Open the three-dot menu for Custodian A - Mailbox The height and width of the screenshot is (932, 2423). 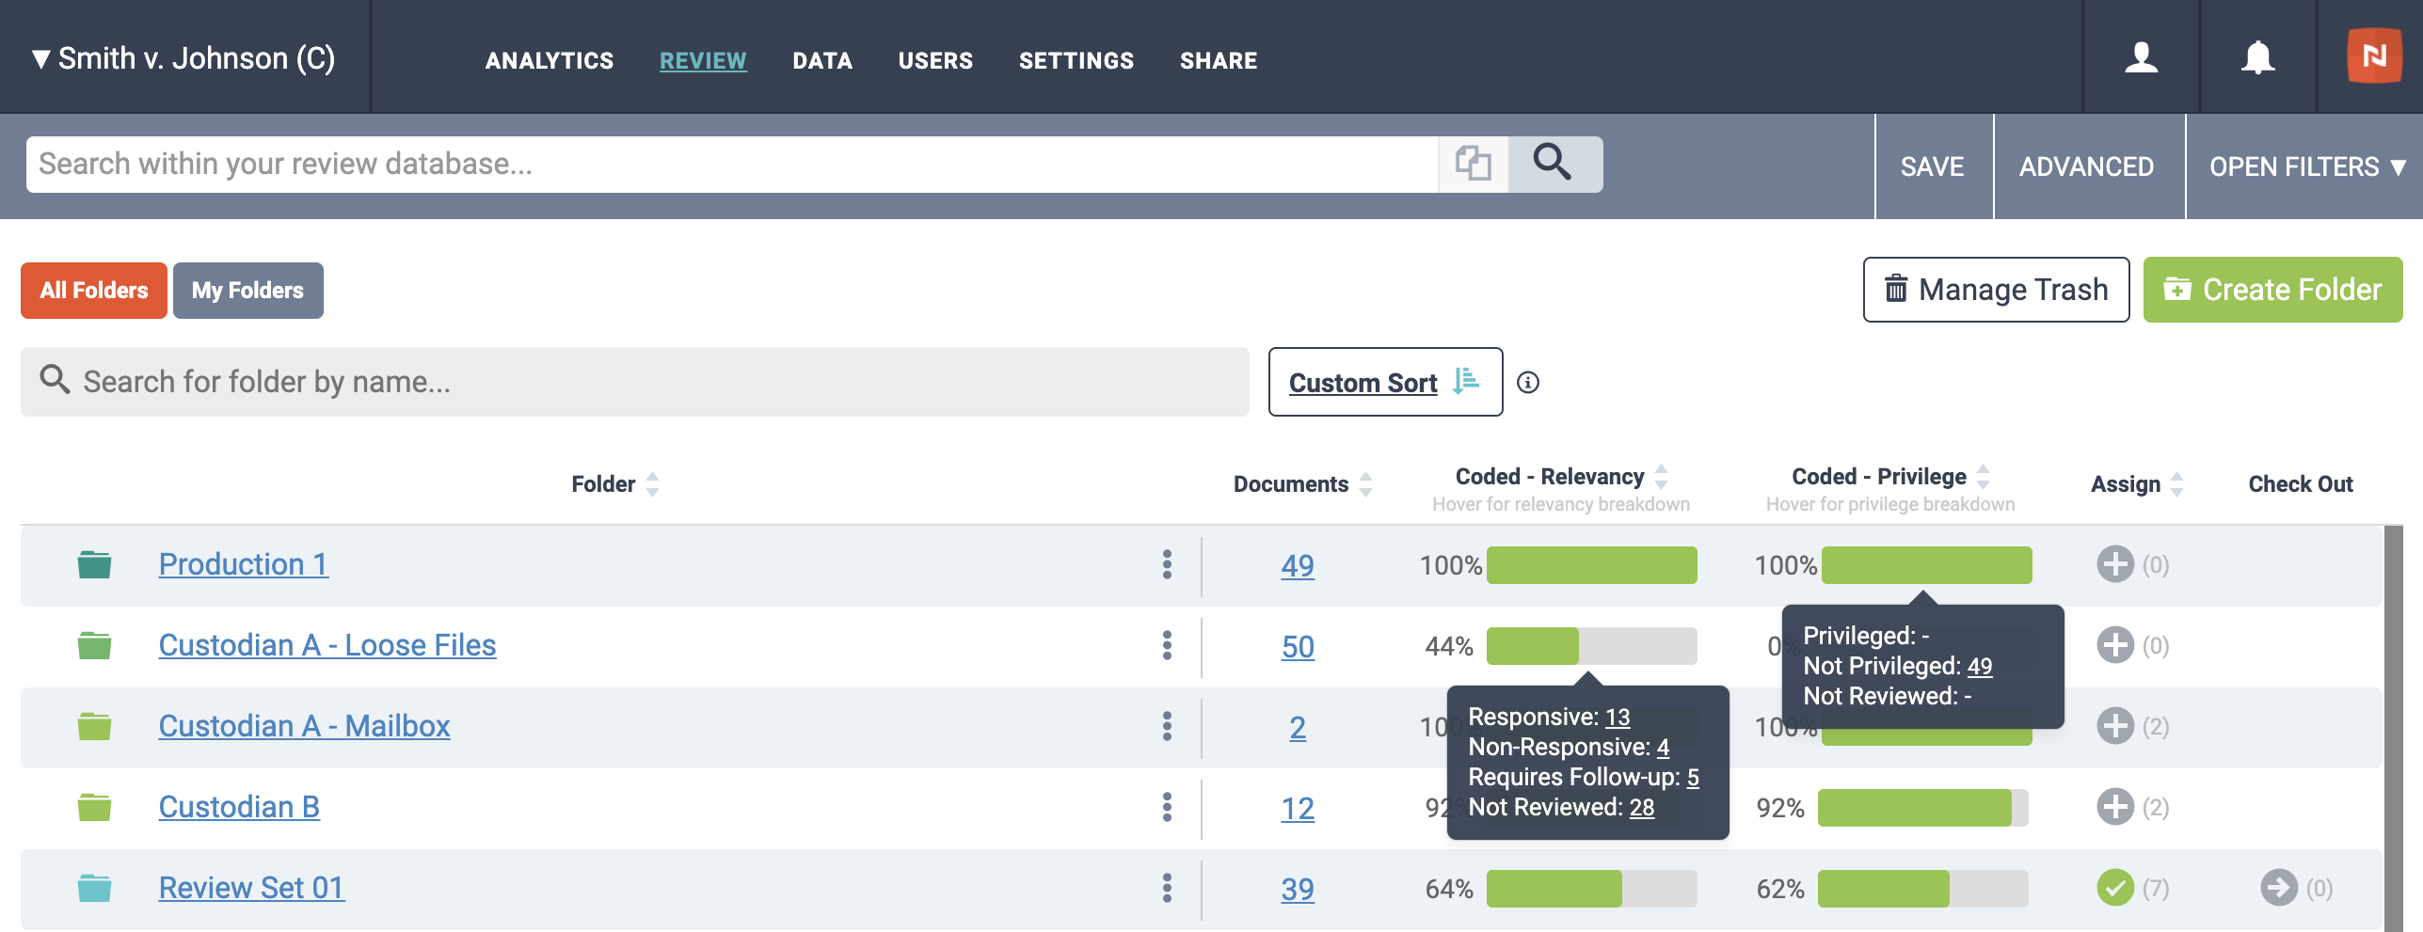pyautogui.click(x=1167, y=726)
